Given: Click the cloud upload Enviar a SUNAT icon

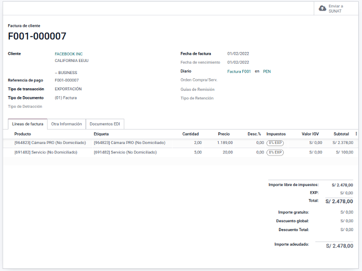Looking at the screenshot, I should [x=322, y=8].
